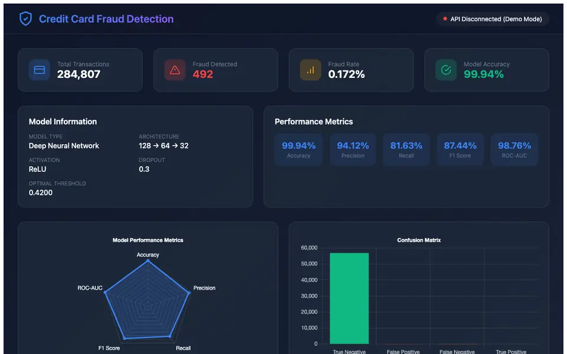Screen dimensions: 567x354
Task: Click the False Negative axis label
Action: tap(457, 352)
